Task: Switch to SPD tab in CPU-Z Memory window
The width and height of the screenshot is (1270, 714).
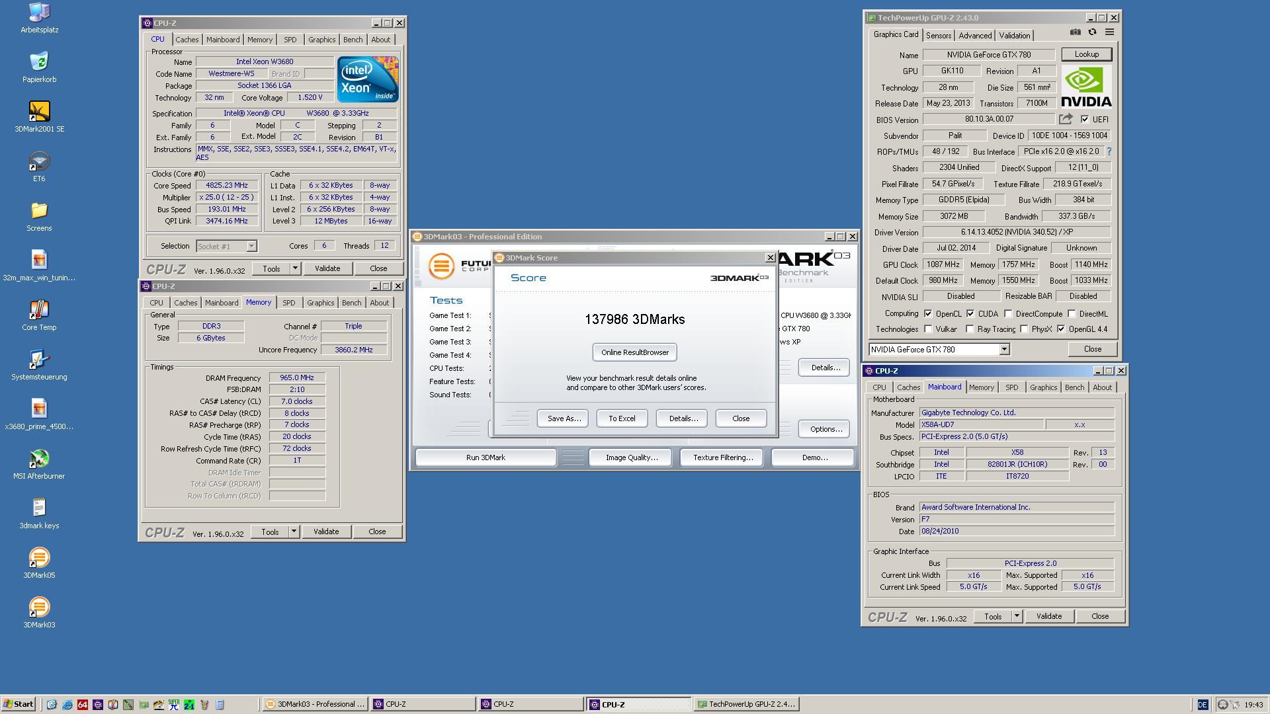Action: (x=289, y=303)
